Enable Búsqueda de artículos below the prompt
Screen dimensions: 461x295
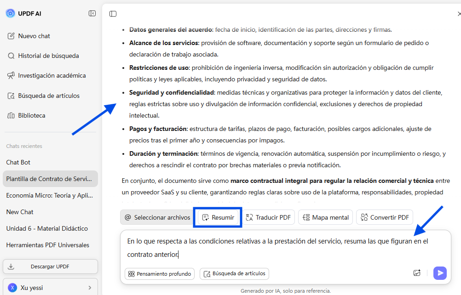tap(234, 273)
